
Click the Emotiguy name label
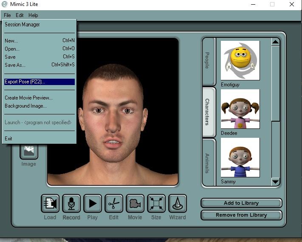[x=230, y=85]
